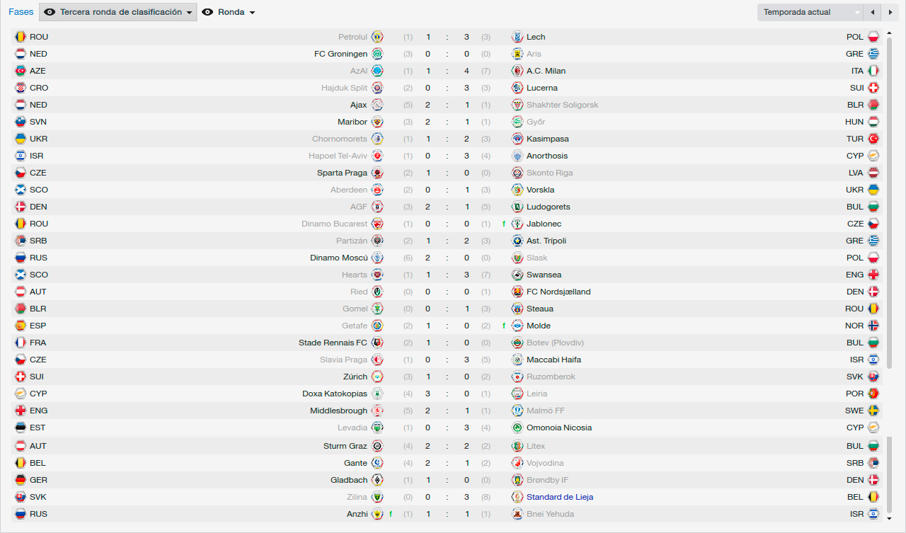
Task: Open the Dinamo Moscú team link
Action: pyautogui.click(x=339, y=258)
